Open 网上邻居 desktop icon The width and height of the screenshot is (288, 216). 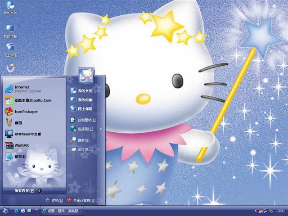[10, 50]
